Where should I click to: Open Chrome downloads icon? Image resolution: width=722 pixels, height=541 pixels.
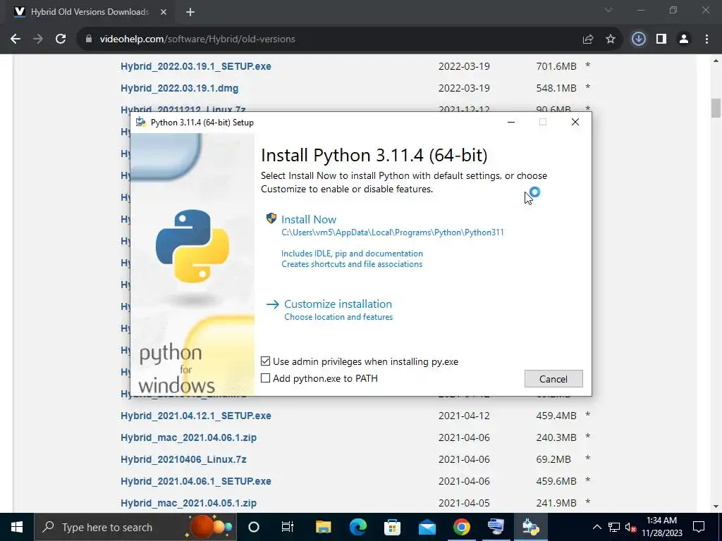coord(638,39)
